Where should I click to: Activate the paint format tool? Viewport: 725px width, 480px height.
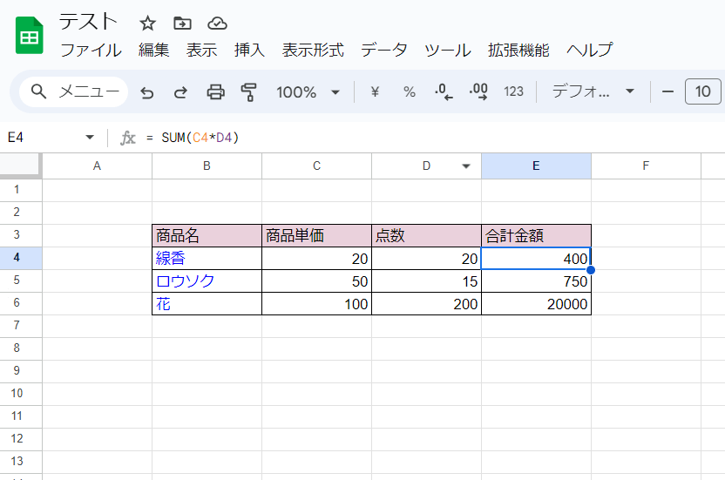[x=249, y=91]
